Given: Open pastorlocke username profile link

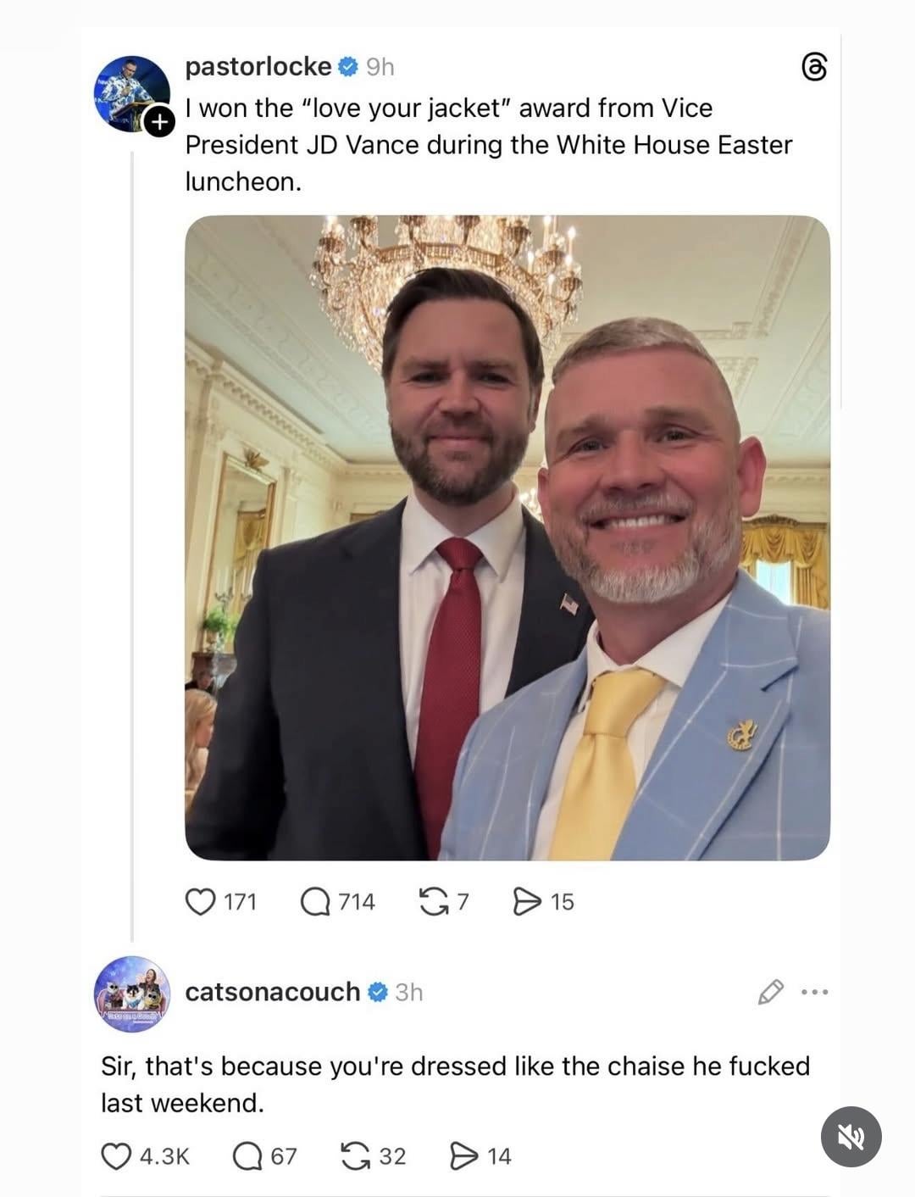Looking at the screenshot, I should tap(258, 66).
